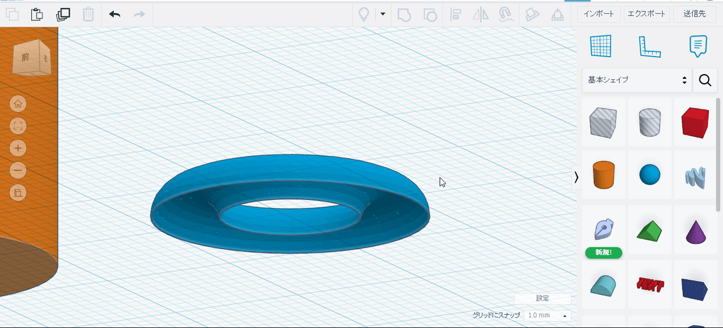Pick the red box shape
Viewport: 723px width, 328px height.
(x=695, y=122)
